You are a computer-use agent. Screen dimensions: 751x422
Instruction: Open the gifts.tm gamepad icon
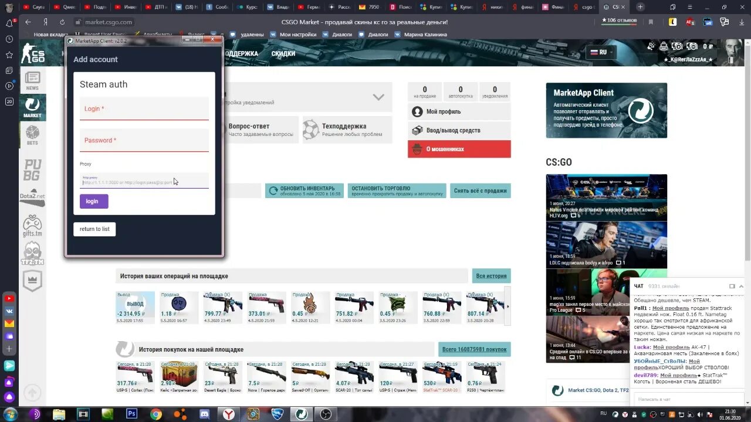(32, 226)
